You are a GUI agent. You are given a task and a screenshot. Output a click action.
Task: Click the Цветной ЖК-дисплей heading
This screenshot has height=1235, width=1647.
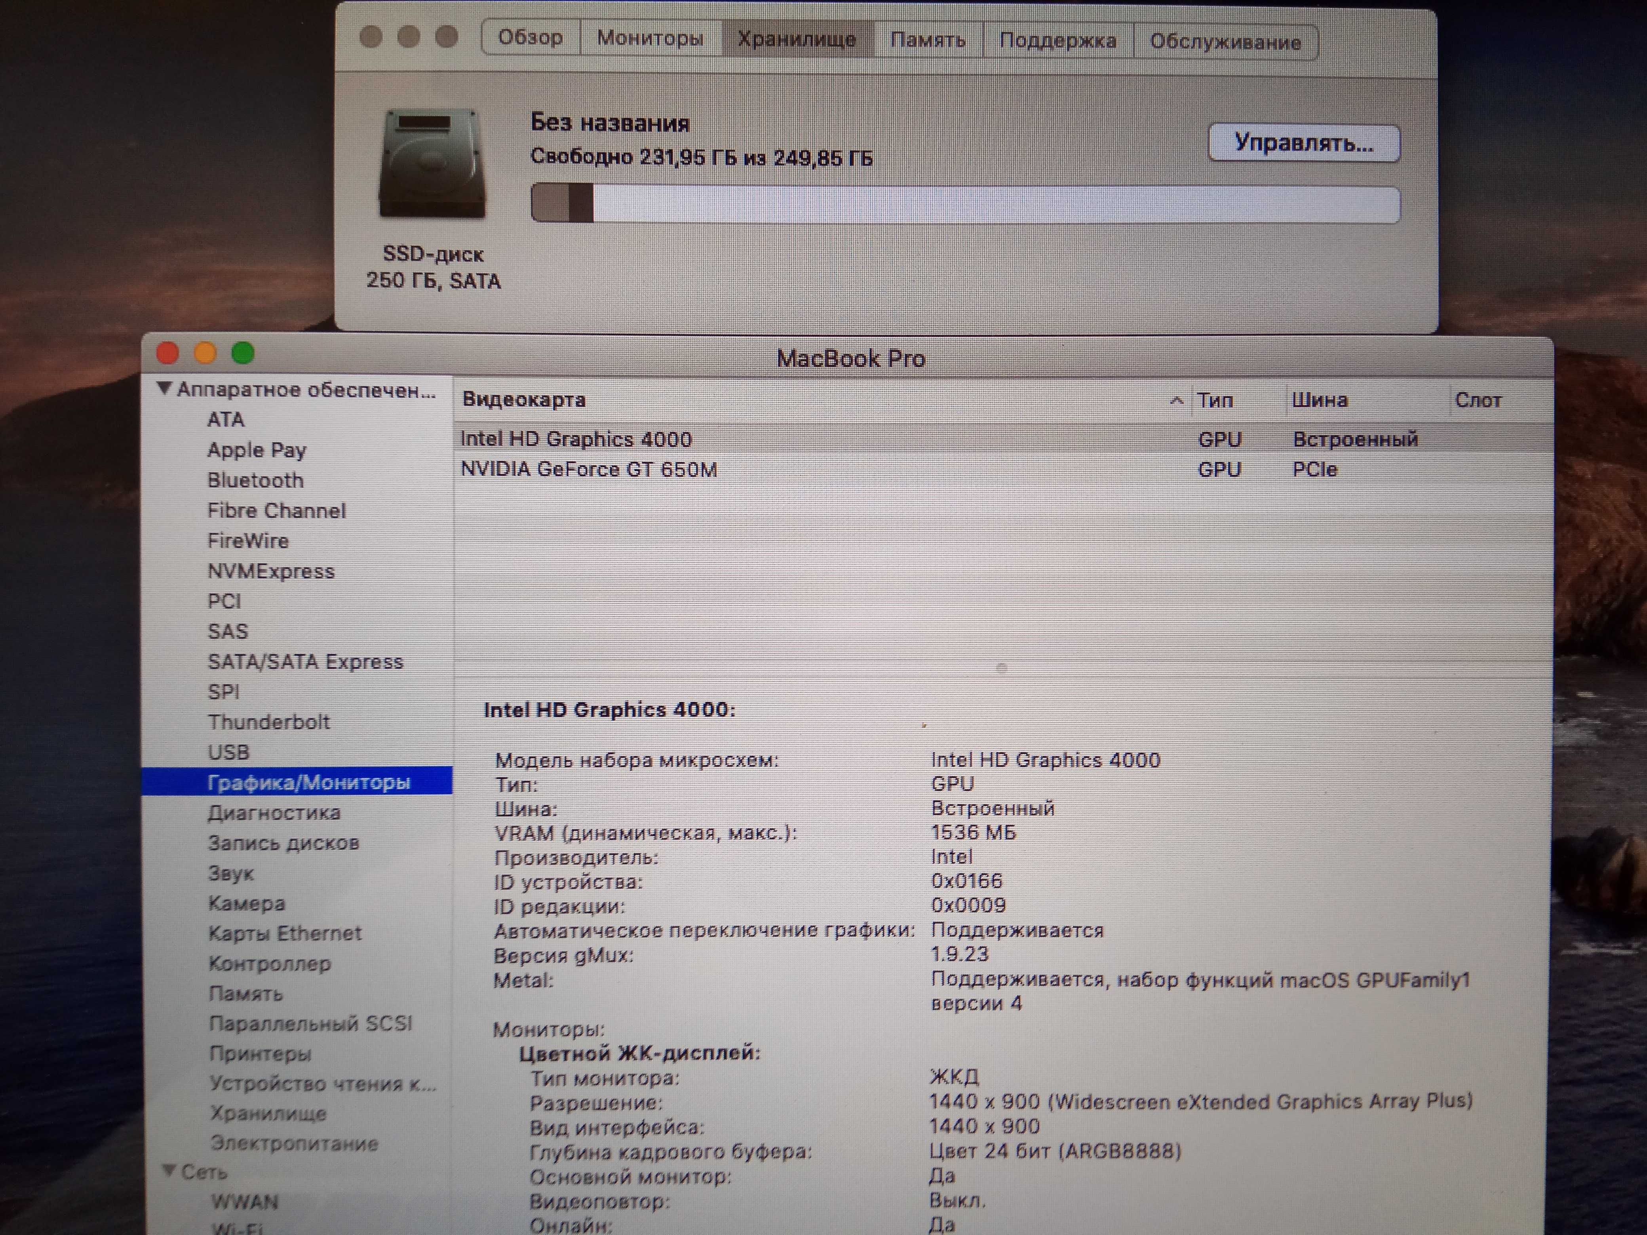[x=639, y=1053]
